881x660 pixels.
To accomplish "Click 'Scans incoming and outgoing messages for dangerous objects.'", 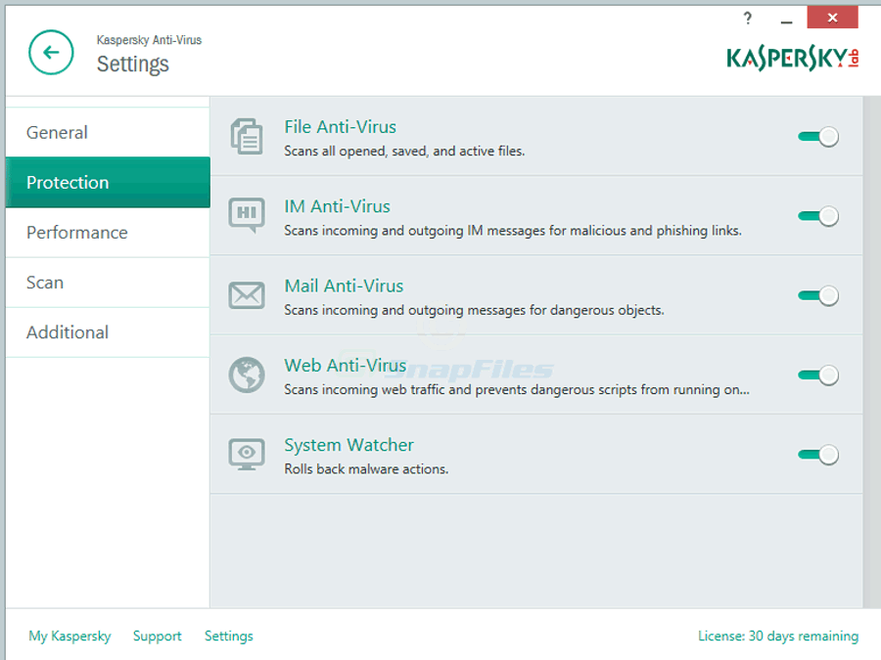I will coord(474,310).
